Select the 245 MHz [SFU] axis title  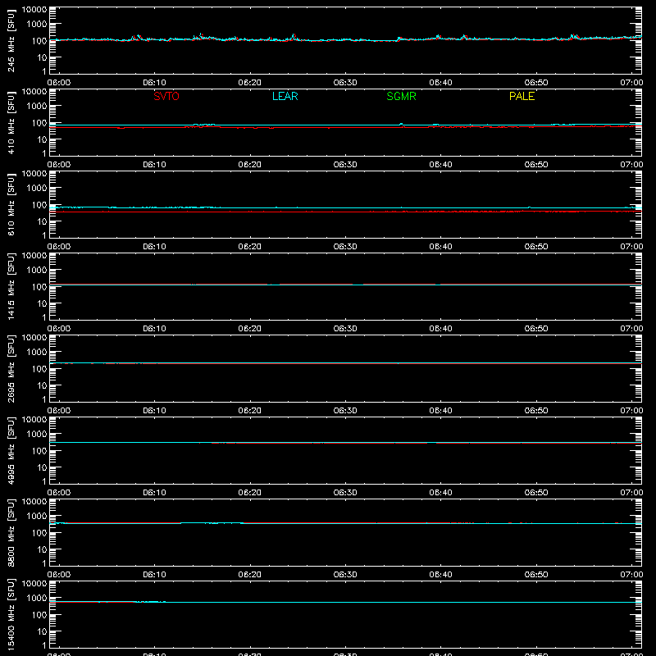(x=11, y=40)
